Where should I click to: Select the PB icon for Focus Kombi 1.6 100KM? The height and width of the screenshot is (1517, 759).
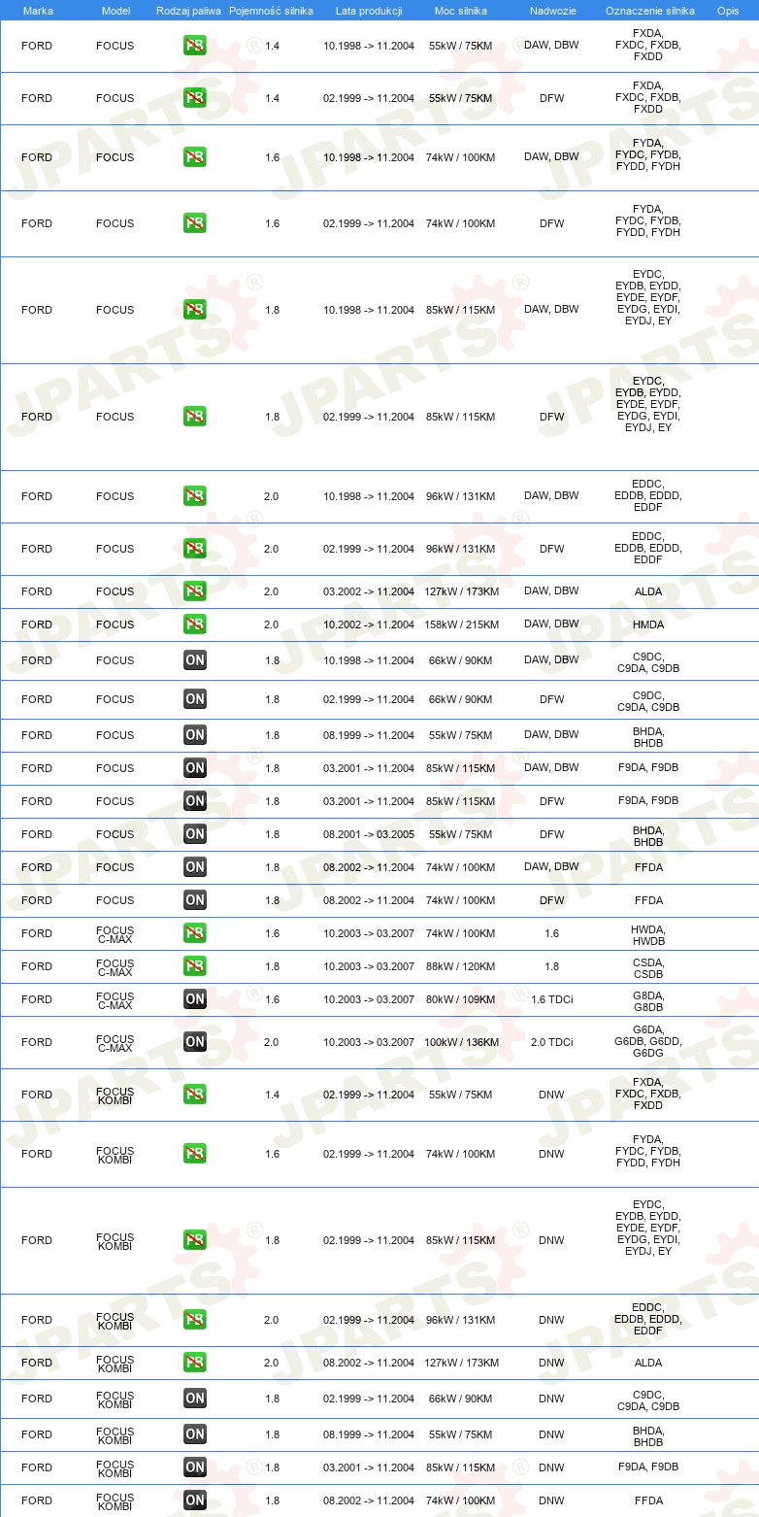pyautogui.click(x=195, y=1154)
